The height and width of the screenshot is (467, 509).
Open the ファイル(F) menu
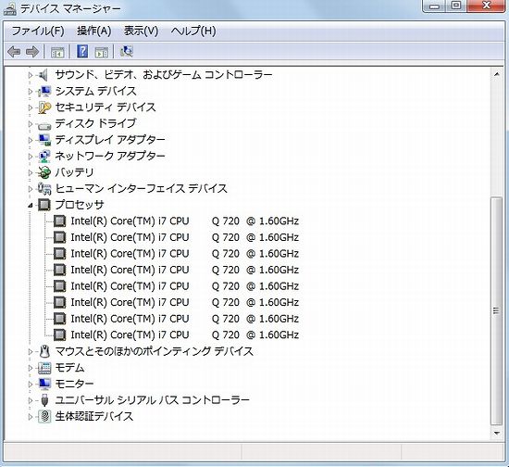[x=38, y=32]
